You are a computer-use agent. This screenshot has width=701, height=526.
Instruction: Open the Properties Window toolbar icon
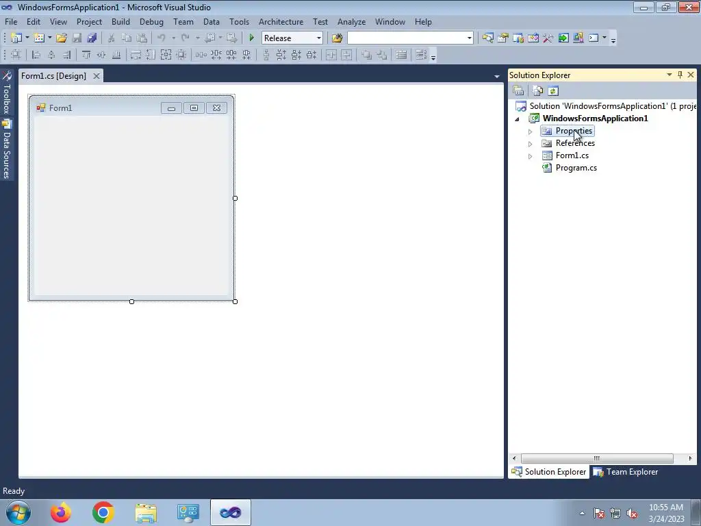coord(503,38)
